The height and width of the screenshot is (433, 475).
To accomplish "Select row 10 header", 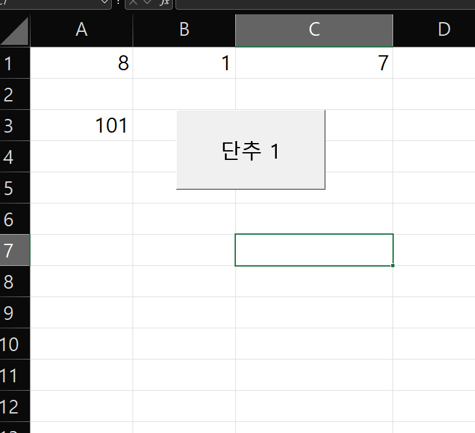I will [x=9, y=344].
